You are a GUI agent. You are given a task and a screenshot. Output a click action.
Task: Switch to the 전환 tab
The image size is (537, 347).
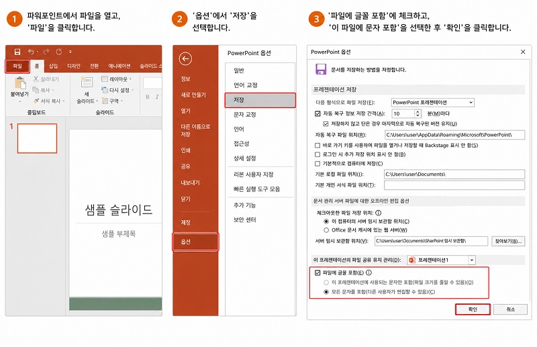94,66
